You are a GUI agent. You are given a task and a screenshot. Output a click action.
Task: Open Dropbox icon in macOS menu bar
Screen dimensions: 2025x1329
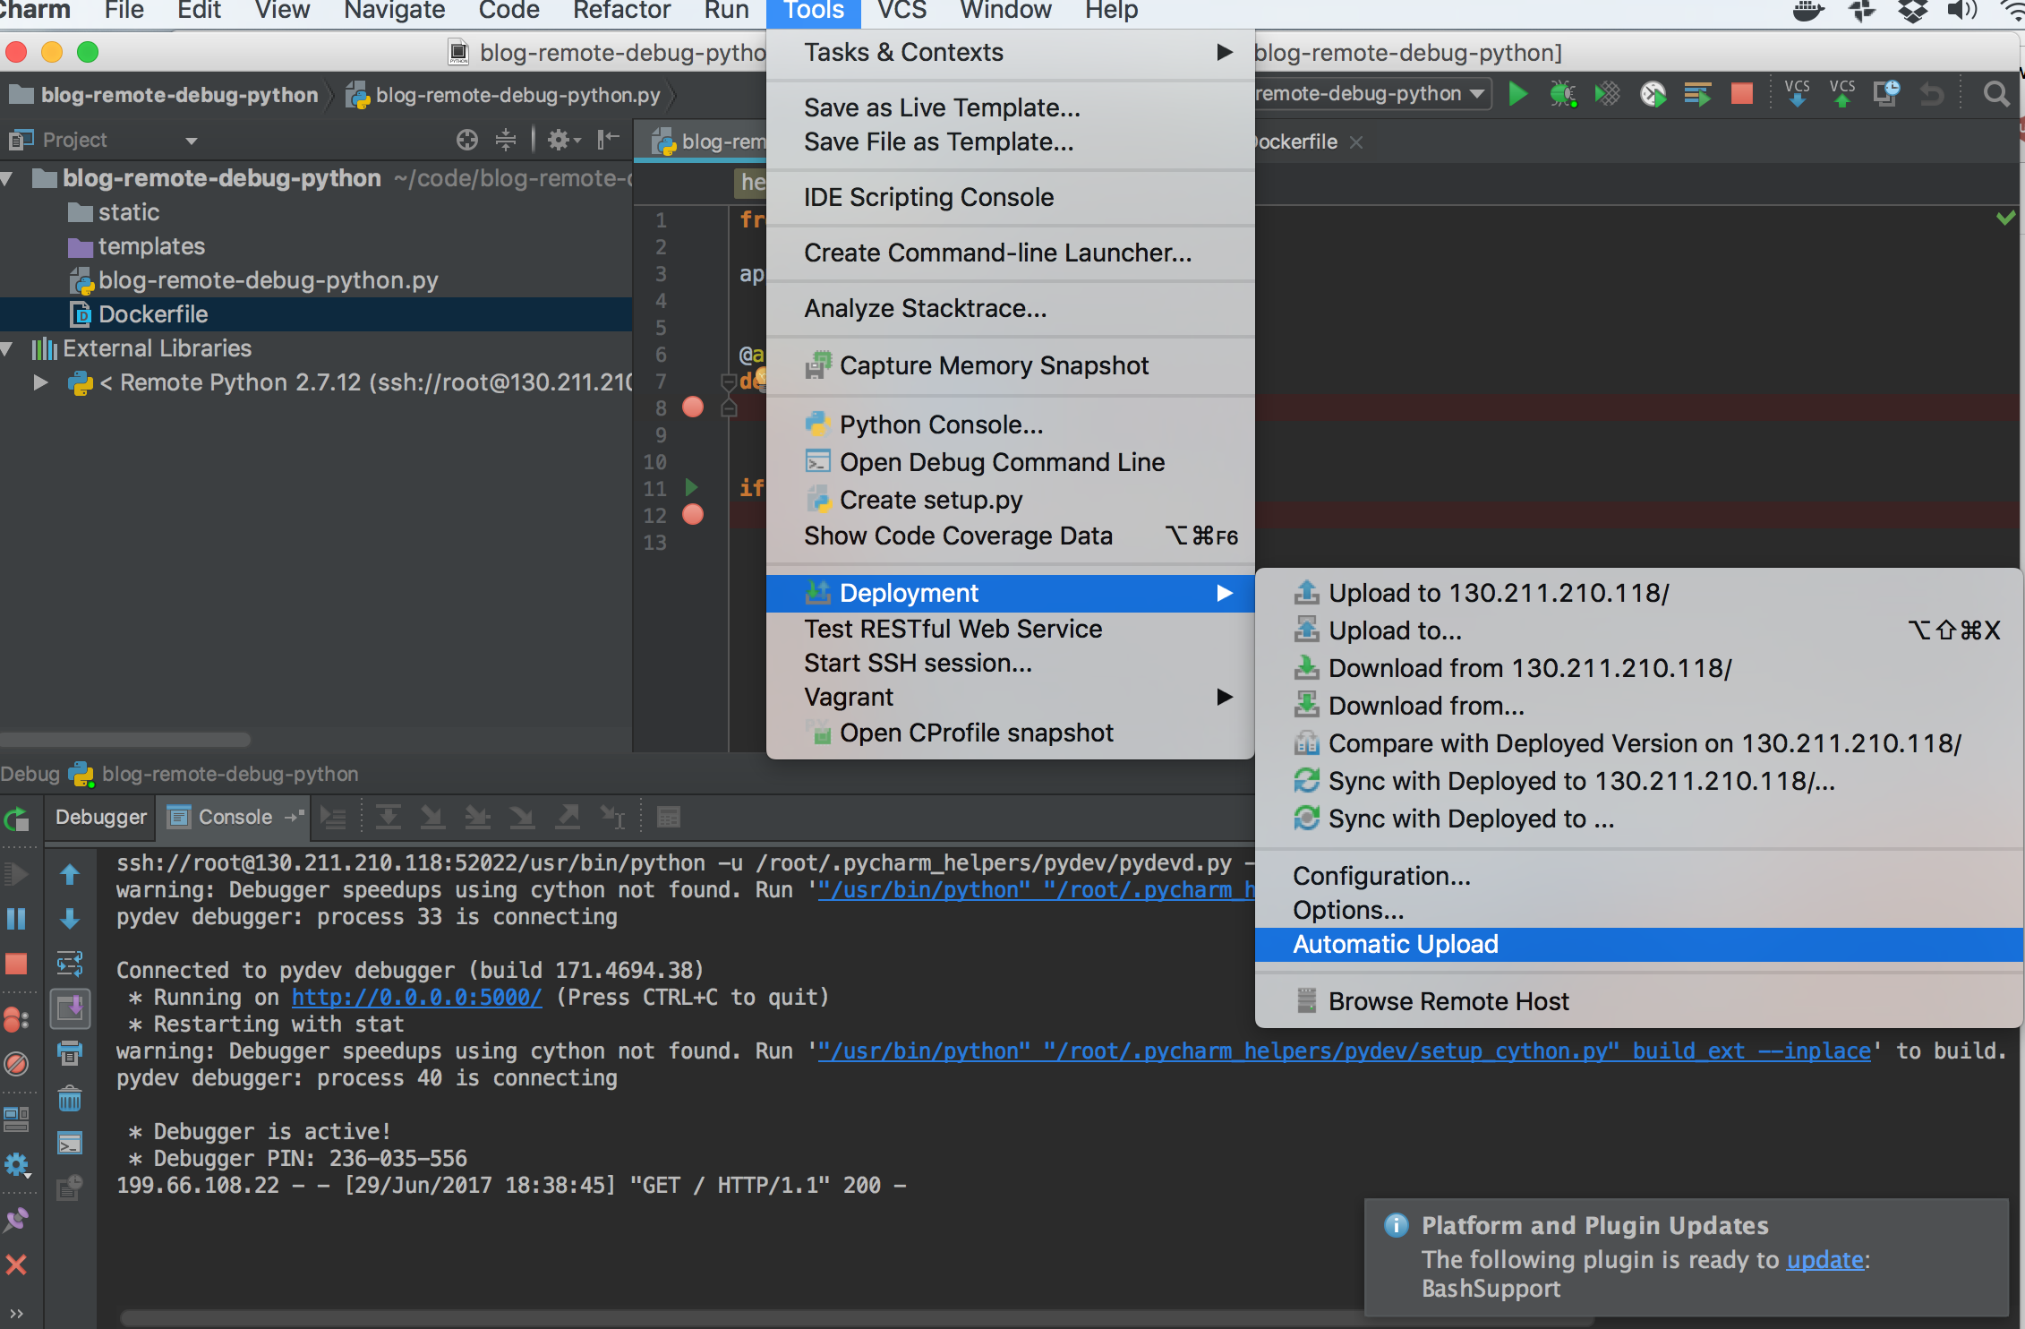(x=1911, y=11)
